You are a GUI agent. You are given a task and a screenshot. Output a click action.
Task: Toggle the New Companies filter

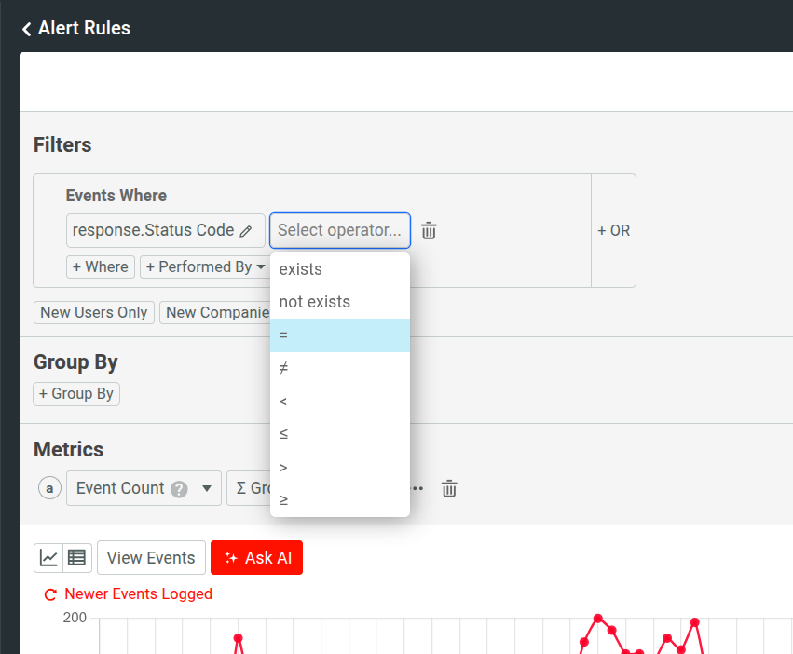pyautogui.click(x=216, y=312)
